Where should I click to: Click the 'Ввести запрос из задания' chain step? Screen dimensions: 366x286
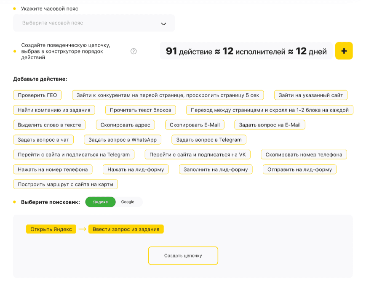point(126,229)
